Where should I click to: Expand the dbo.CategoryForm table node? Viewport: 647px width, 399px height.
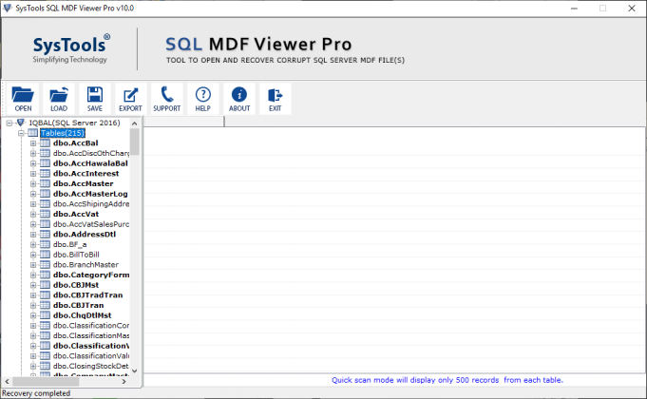tap(33, 275)
